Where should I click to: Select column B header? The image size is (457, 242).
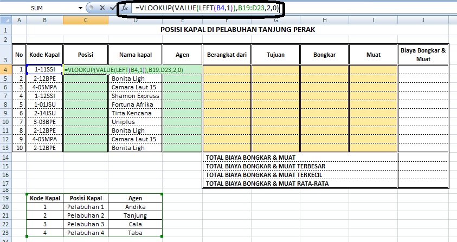pyautogui.click(x=44, y=20)
